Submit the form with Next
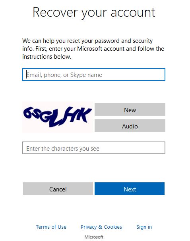The width and height of the screenshot is (190, 241). click(130, 189)
